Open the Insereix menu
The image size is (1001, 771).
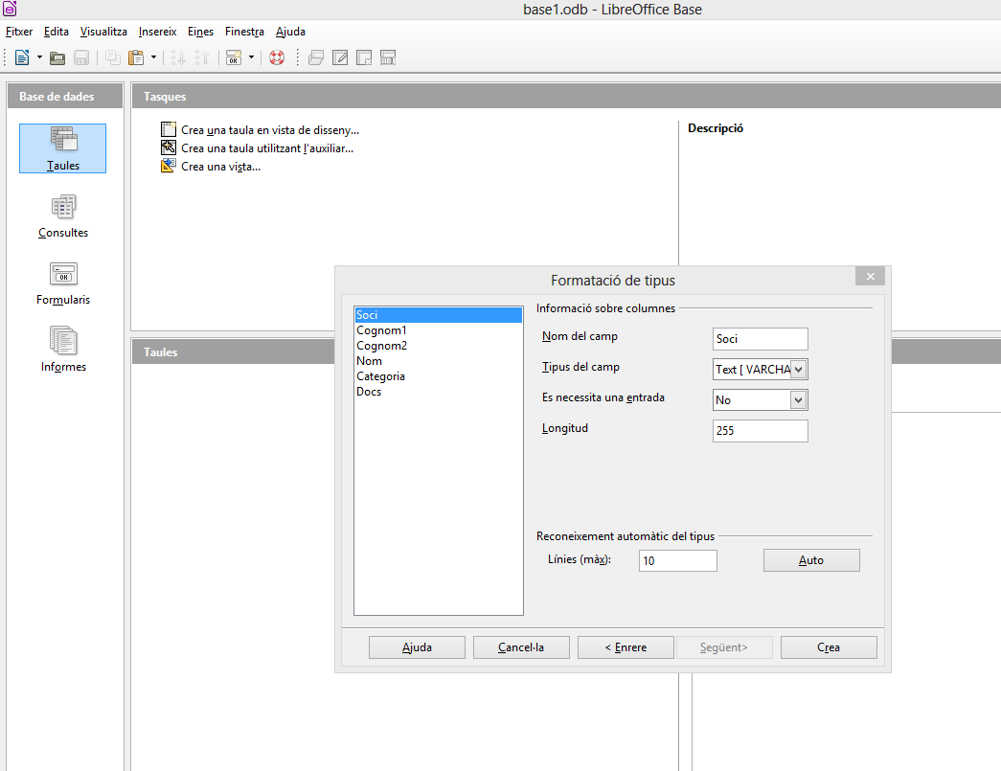coord(157,32)
